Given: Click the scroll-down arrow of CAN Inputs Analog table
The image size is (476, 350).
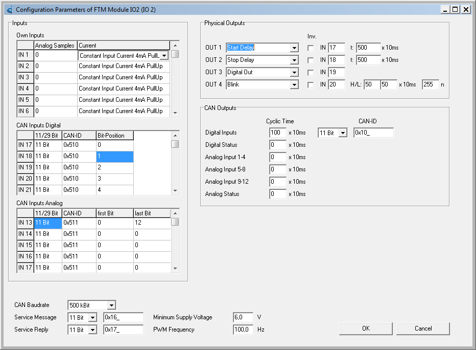Looking at the screenshot, I should pos(175,269).
